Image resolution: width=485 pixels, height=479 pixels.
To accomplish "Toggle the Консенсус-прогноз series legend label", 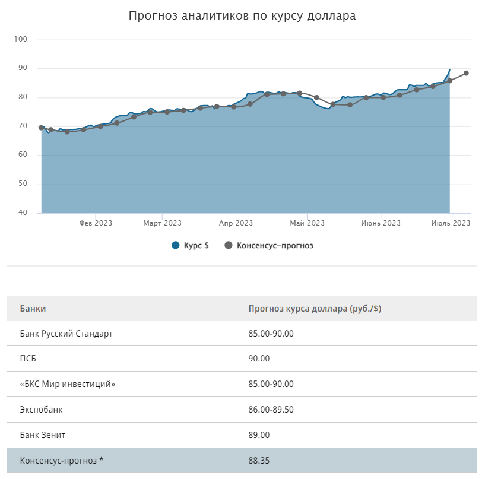I will [274, 245].
